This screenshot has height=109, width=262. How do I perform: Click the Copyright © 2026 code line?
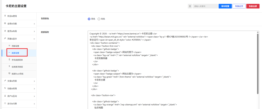pyautogui.click(x=123, y=34)
